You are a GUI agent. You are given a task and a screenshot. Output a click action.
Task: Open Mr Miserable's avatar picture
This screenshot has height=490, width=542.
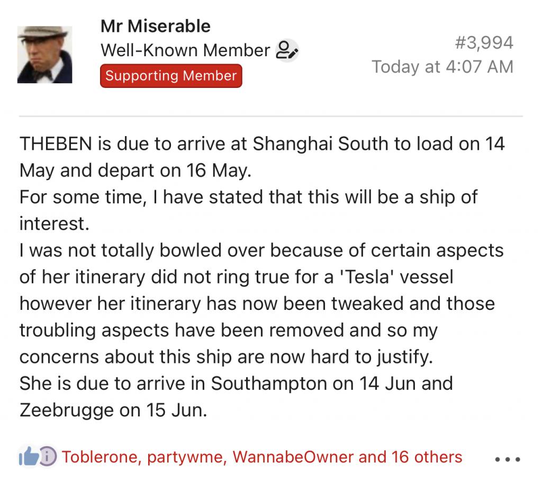(44, 55)
